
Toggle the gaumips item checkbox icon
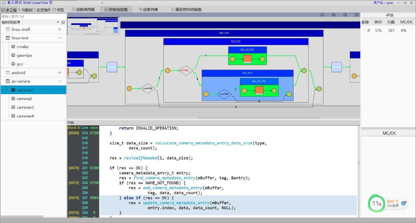pyautogui.click(x=13, y=55)
